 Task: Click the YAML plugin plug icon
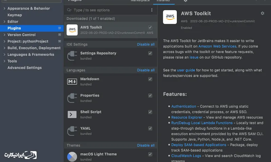pos(72,131)
